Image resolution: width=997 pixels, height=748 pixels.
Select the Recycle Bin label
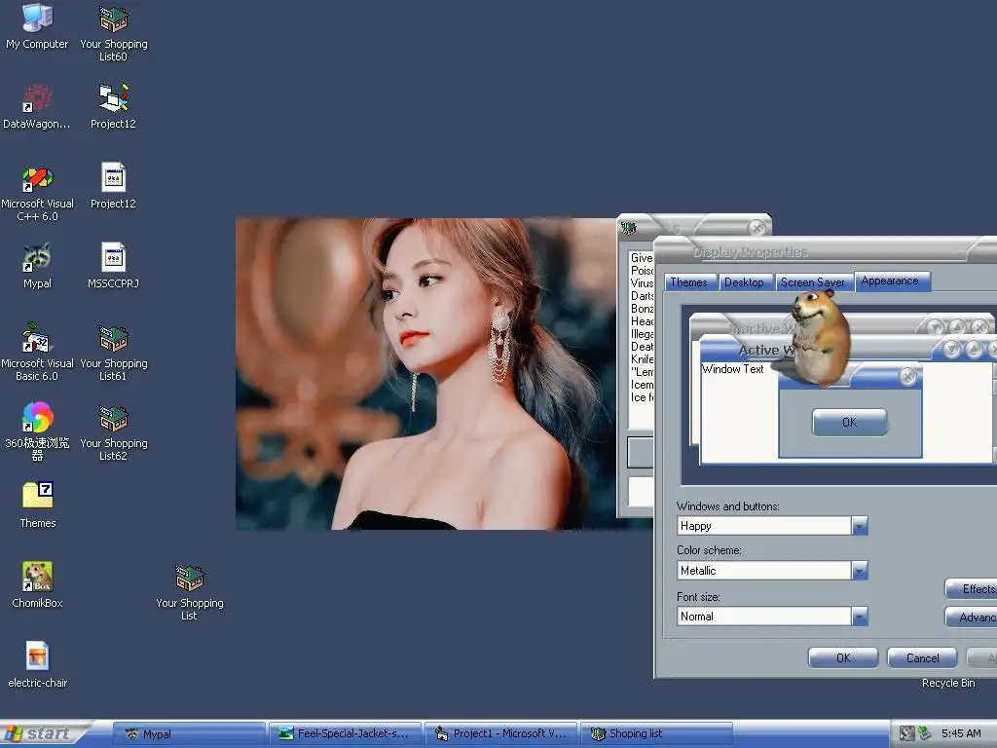948,683
